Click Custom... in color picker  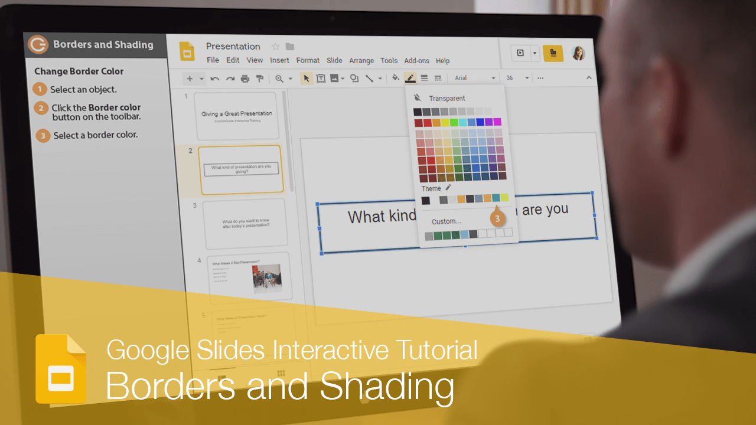(446, 221)
